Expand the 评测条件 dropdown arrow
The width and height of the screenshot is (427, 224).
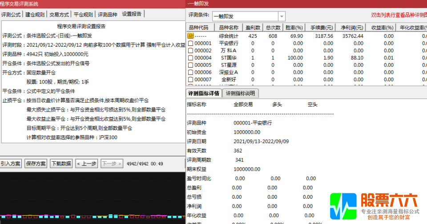(282, 16)
